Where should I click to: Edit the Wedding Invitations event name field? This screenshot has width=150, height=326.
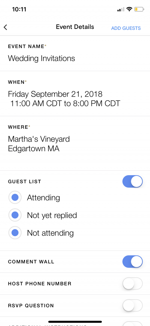[x=75, y=54]
